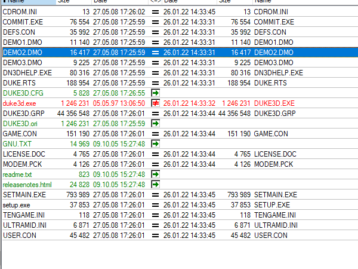Select ULTRAMID.INI in the left file list

pyautogui.click(x=24, y=225)
